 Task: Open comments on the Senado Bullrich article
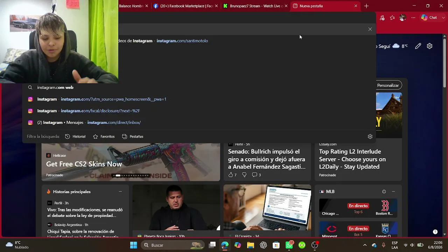[x=256, y=175]
